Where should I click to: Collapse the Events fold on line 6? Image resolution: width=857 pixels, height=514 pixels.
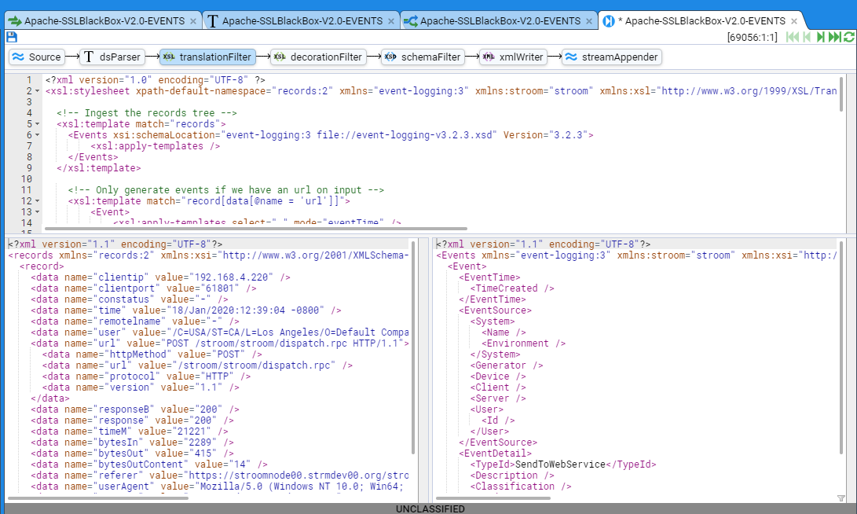(38, 135)
